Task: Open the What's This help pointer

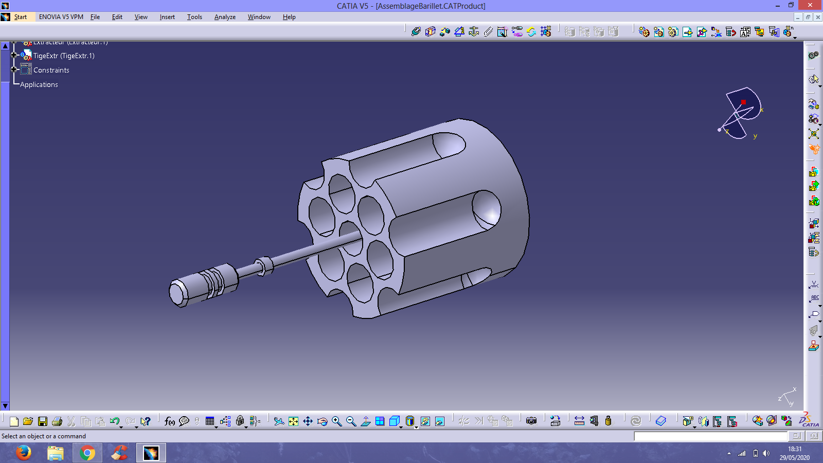Action: pos(146,421)
